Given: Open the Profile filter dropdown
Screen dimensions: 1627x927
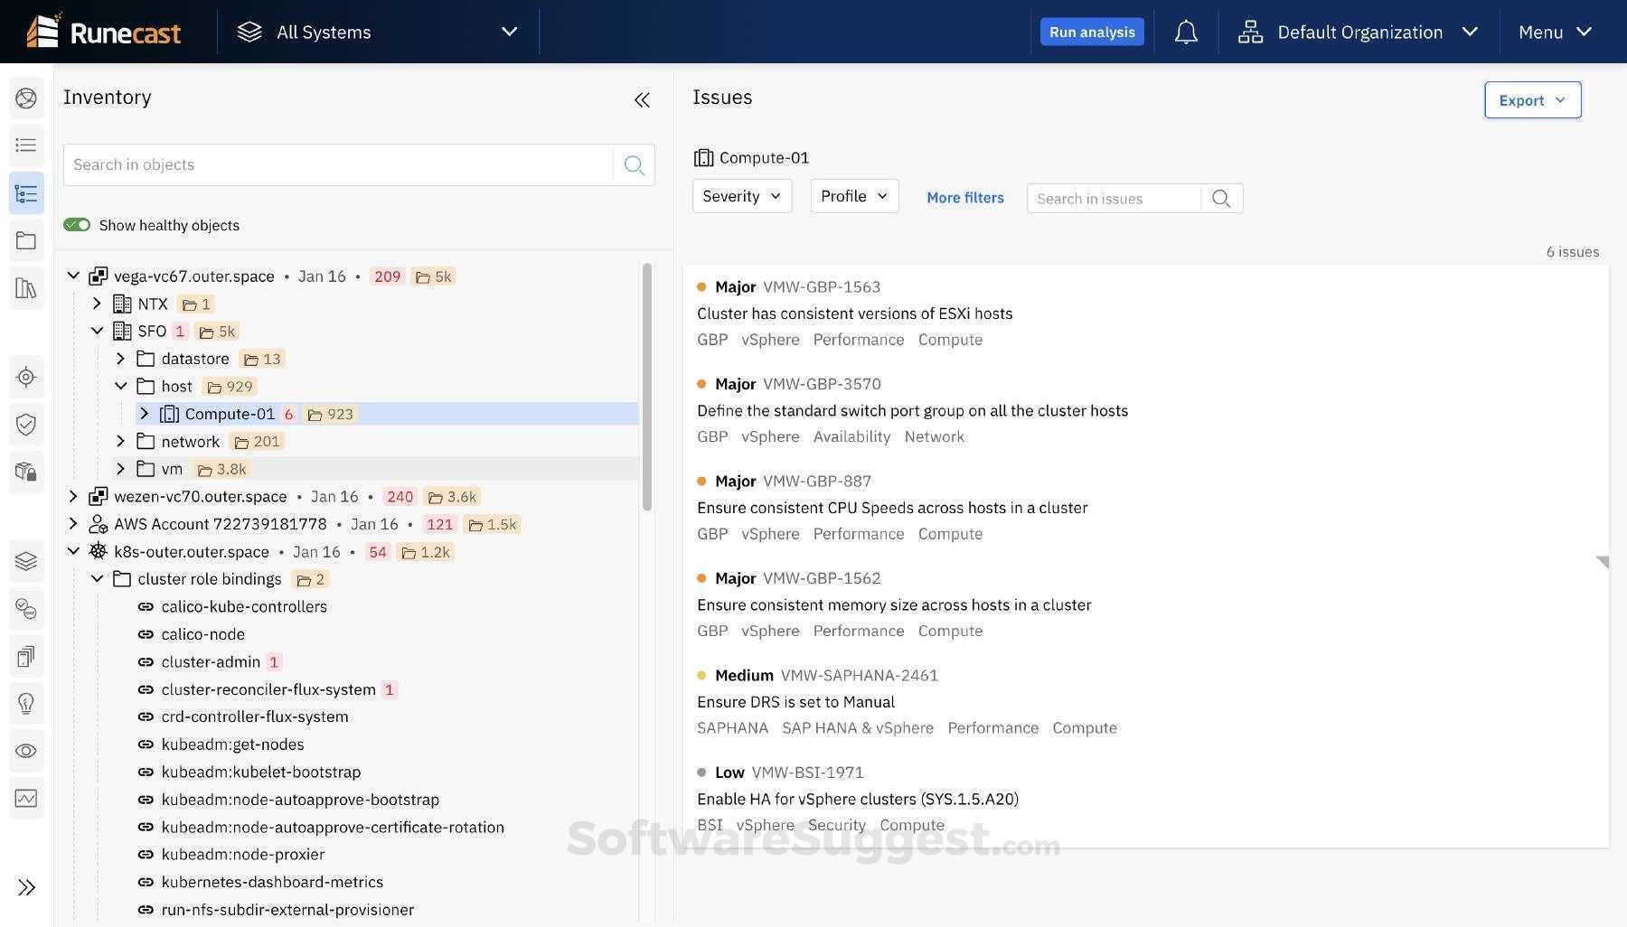Looking at the screenshot, I should coord(854,196).
